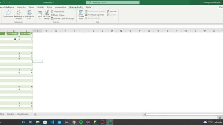Click the selected cell in column E
The height and width of the screenshot is (125, 223).
point(37,61)
